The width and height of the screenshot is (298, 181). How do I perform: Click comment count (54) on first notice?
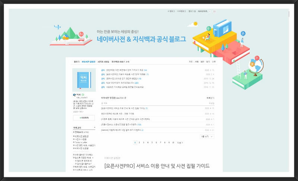coord(145,70)
